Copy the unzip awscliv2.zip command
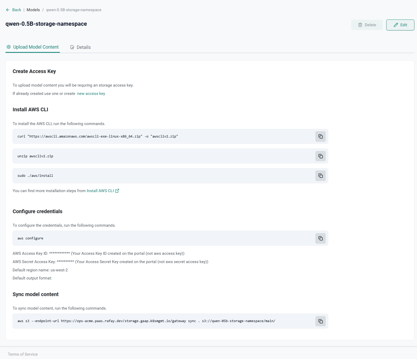Screen dimensions: 417x359 [x=320, y=156]
